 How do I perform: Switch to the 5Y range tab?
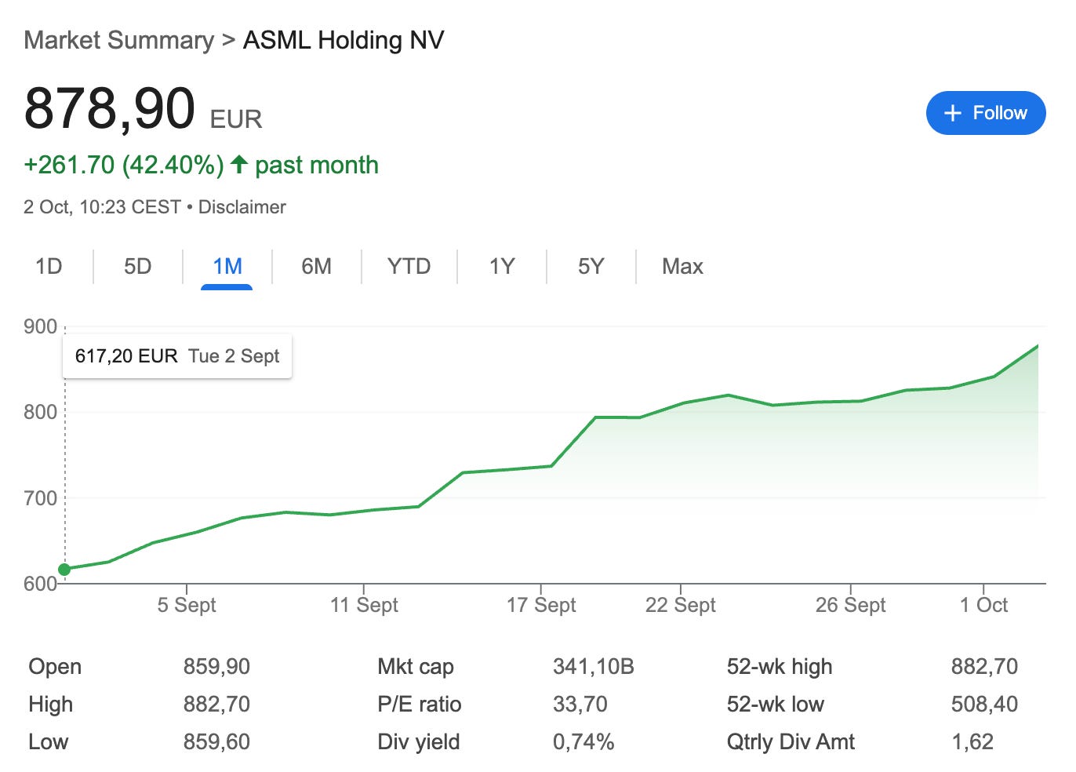coord(591,267)
